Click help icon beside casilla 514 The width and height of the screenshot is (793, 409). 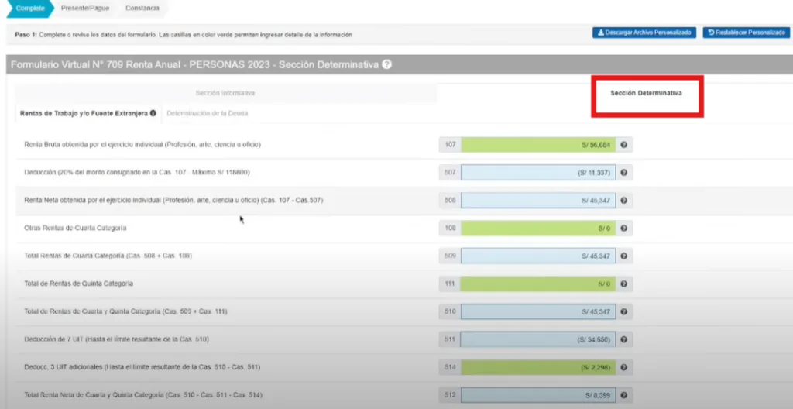(x=624, y=367)
